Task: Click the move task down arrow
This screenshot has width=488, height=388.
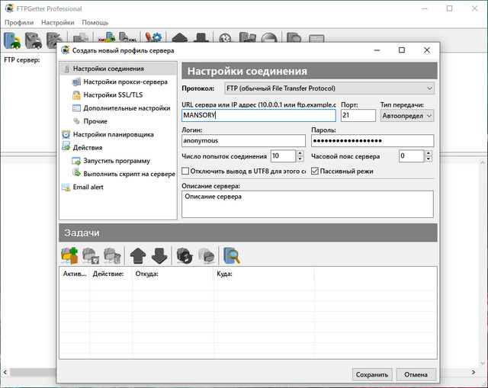Action: [x=159, y=255]
